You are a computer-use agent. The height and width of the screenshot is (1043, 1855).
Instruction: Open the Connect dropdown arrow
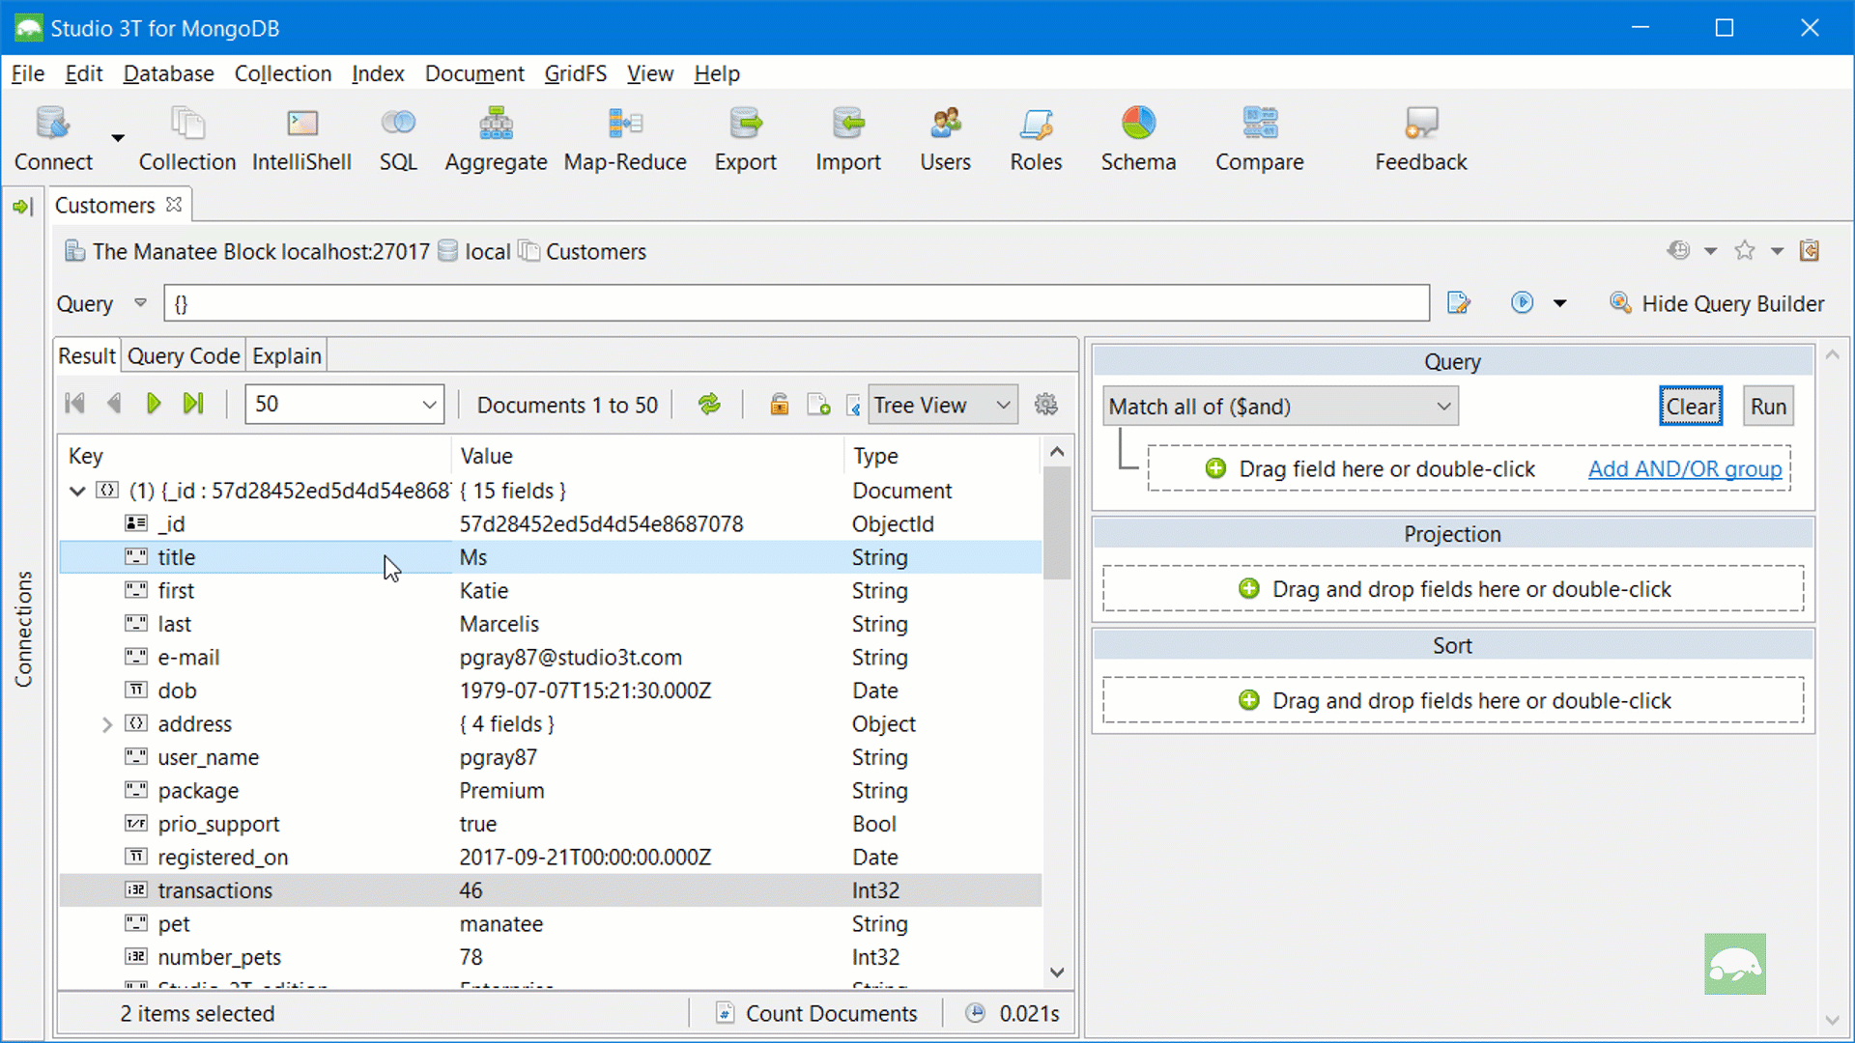pos(118,138)
